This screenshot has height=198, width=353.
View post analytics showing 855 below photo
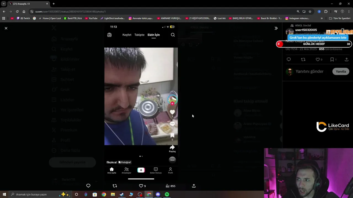click(170, 186)
